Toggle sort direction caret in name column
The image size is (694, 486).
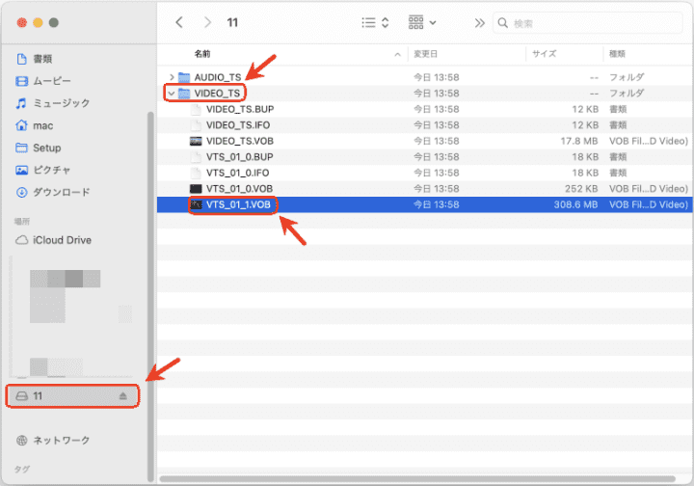[x=397, y=54]
